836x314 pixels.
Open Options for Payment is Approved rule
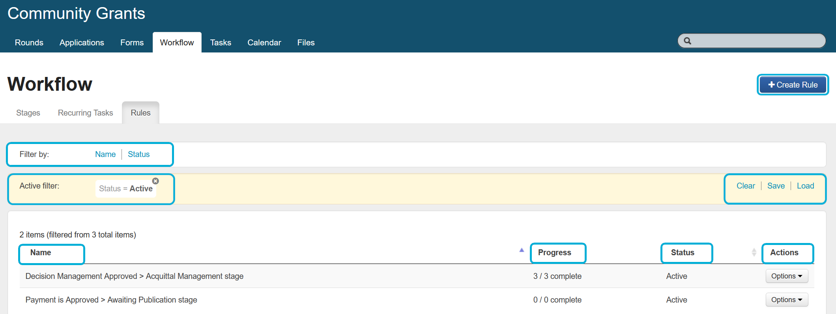pos(786,300)
